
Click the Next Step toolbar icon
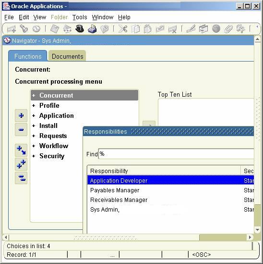pos(67,29)
